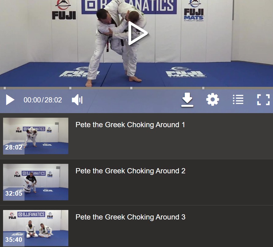The image size is (273, 247).
Task: Open the Choking Around 3 thumbnail
Action: [36, 228]
